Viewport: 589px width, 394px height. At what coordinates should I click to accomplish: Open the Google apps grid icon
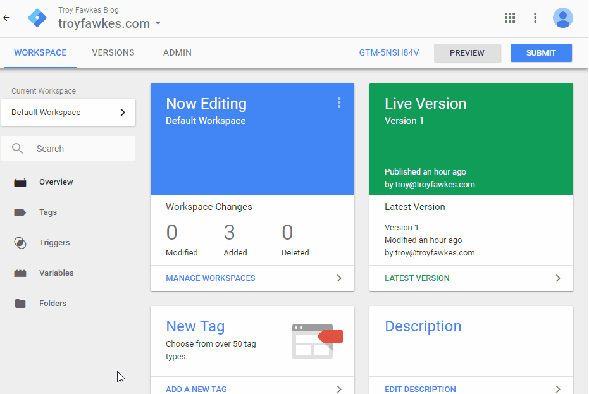(510, 18)
